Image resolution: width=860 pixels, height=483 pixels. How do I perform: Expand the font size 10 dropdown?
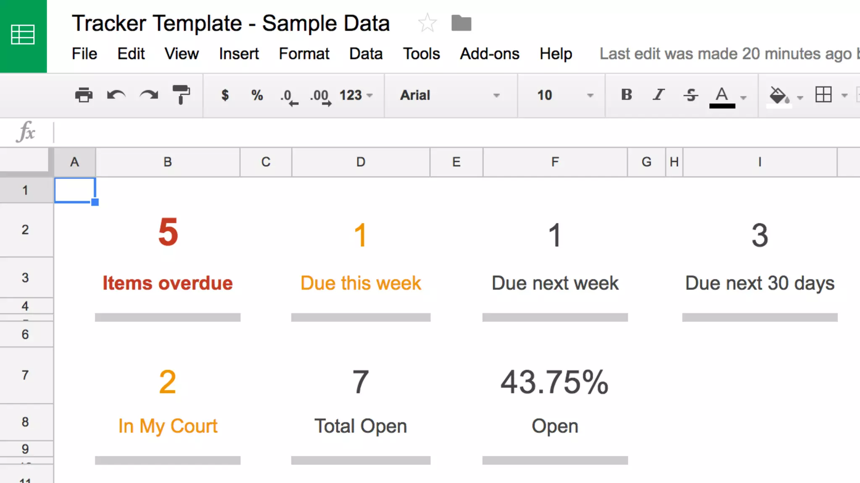[x=565, y=95]
